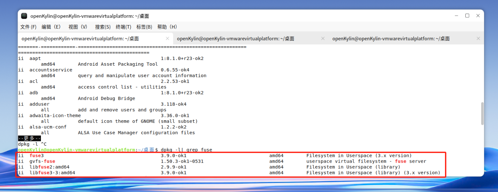Open the 视图(V) menu
Viewport: 498px width, 192px height.
pyautogui.click(x=78, y=27)
